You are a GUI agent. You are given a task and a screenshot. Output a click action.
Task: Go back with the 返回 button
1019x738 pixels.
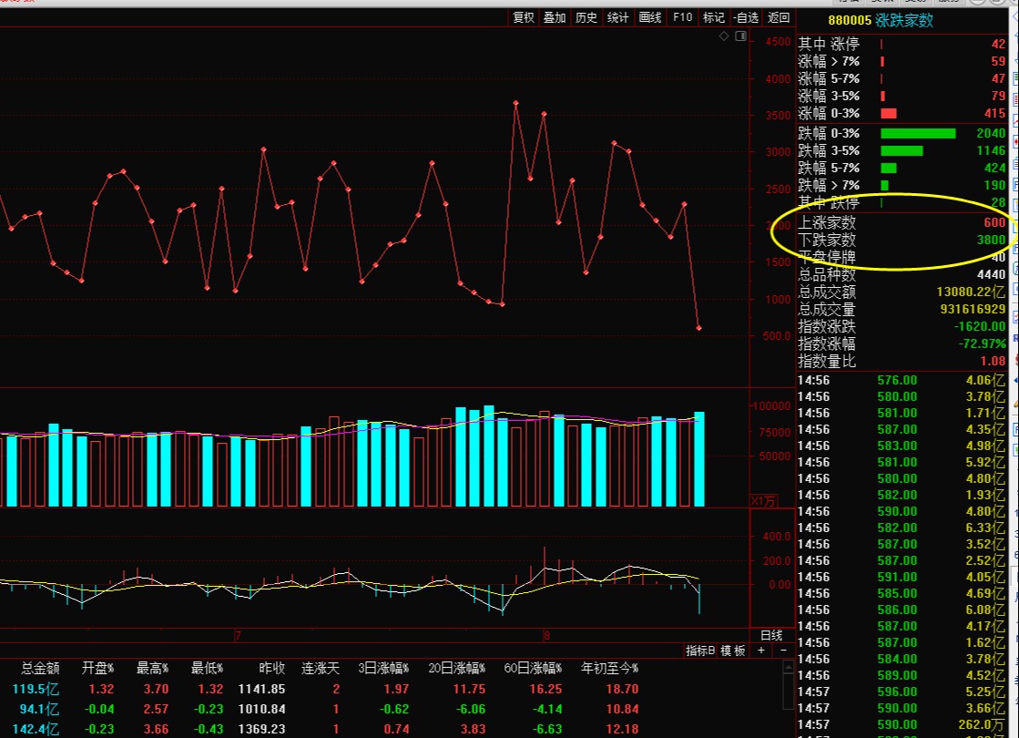(x=779, y=17)
